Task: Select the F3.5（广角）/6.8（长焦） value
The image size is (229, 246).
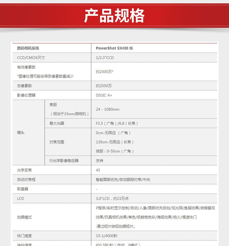Action: coord(117,123)
